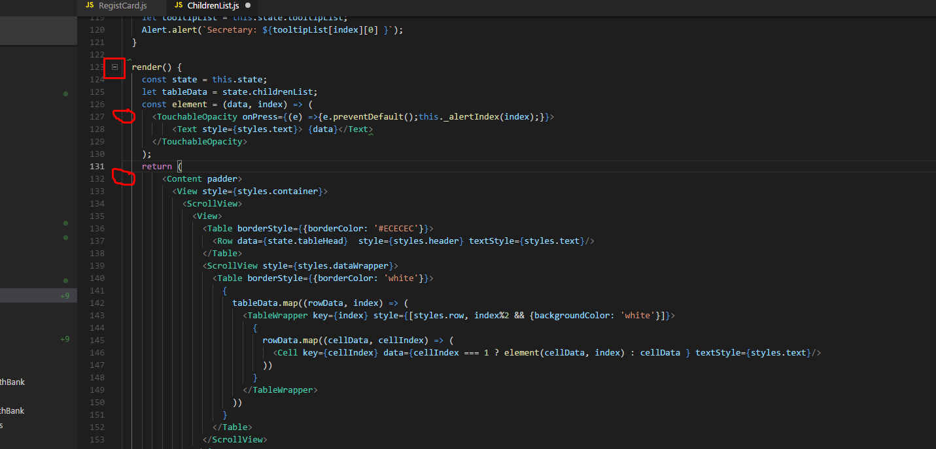Click the upper +9 changes badge in sidebar

point(66,295)
